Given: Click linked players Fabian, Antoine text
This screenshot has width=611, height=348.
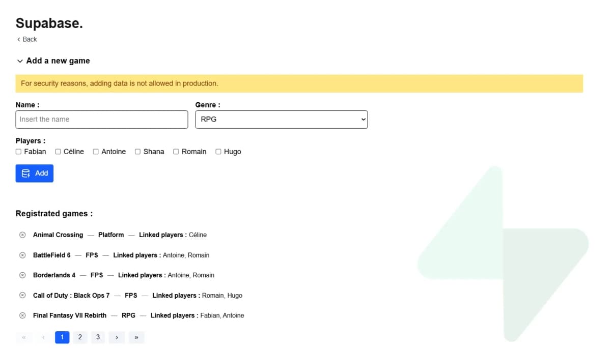Looking at the screenshot, I should coord(222,315).
